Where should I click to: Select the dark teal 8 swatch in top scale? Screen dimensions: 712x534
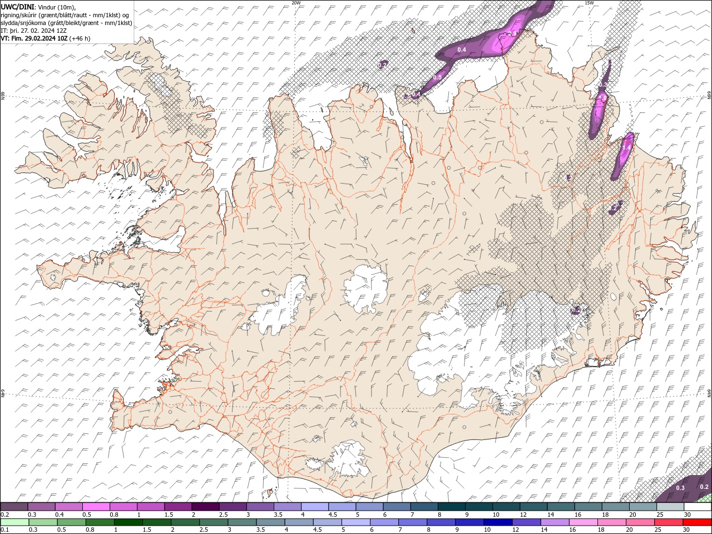point(451,507)
